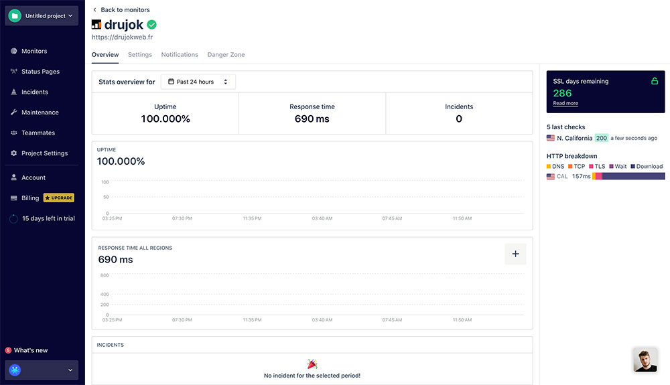This screenshot has width=670, height=385.
Task: Click the DNS legend color swatch
Action: 549,167
